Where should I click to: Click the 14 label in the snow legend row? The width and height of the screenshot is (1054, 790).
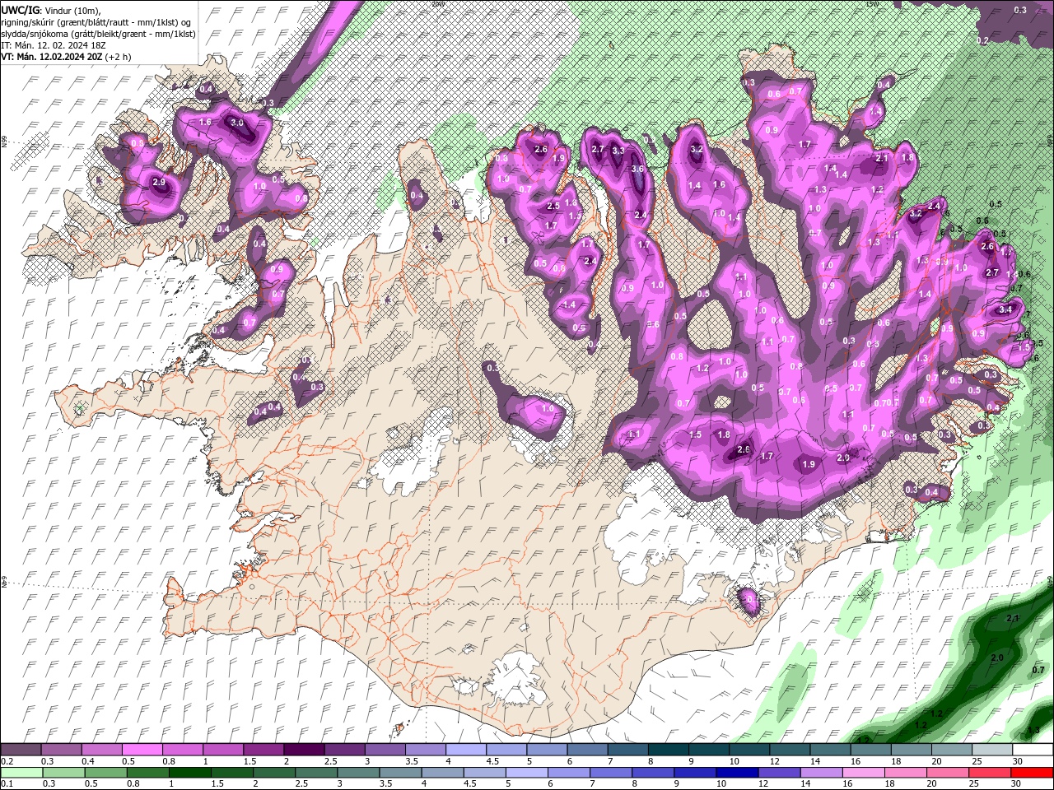[x=814, y=761]
